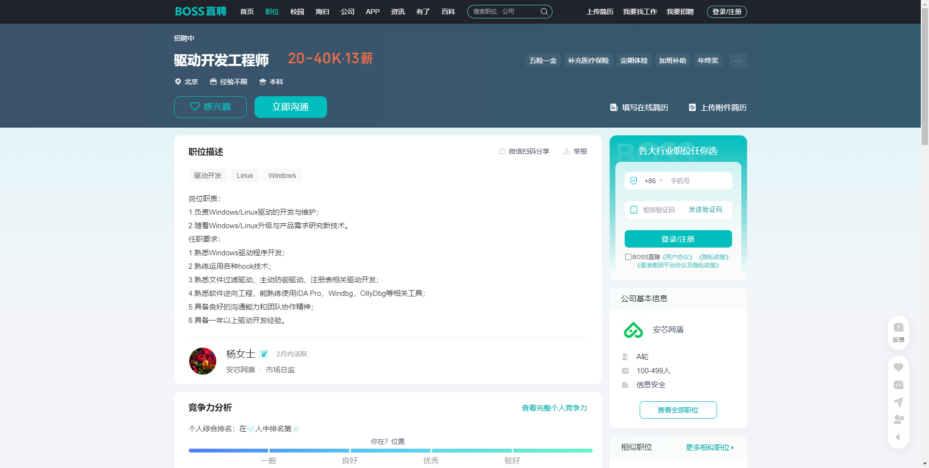The width and height of the screenshot is (929, 468).
Task: Click the competitiveness ranking progress bar
Action: 390,451
